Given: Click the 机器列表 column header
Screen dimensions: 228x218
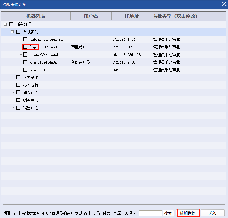Looking at the screenshot, I should 36,16.
